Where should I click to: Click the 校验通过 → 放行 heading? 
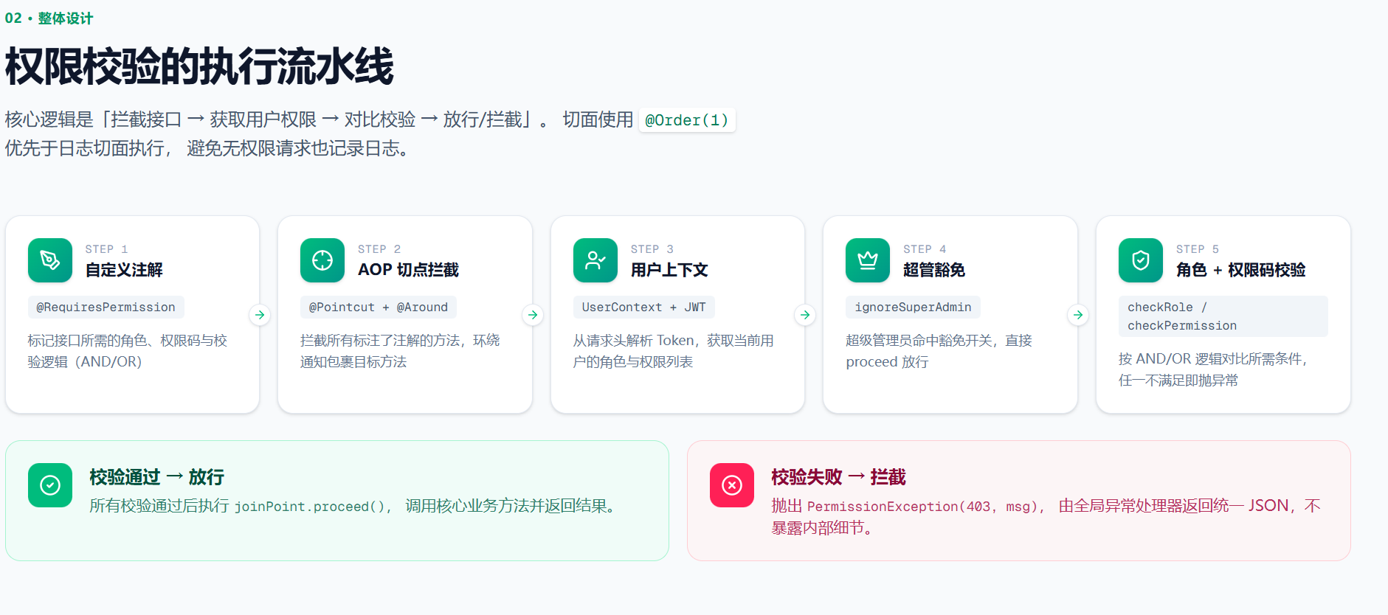pos(156,477)
